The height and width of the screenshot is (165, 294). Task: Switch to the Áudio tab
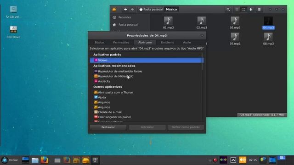[187, 43]
